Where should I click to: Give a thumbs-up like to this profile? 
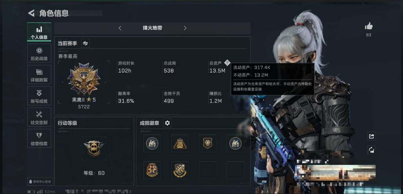[x=369, y=26]
